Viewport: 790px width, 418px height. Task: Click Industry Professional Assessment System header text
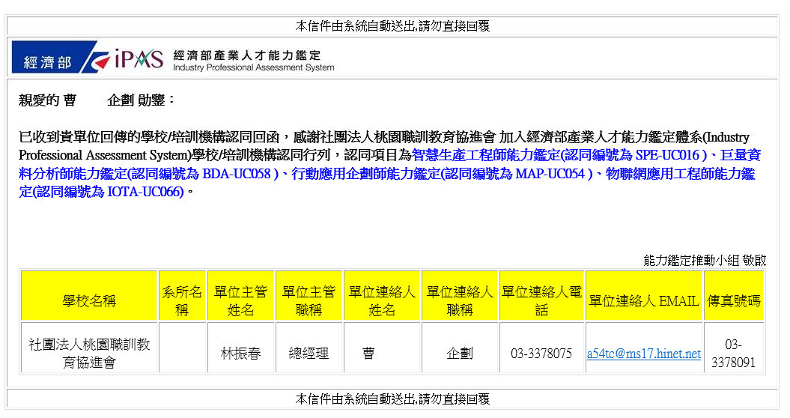pyautogui.click(x=253, y=67)
